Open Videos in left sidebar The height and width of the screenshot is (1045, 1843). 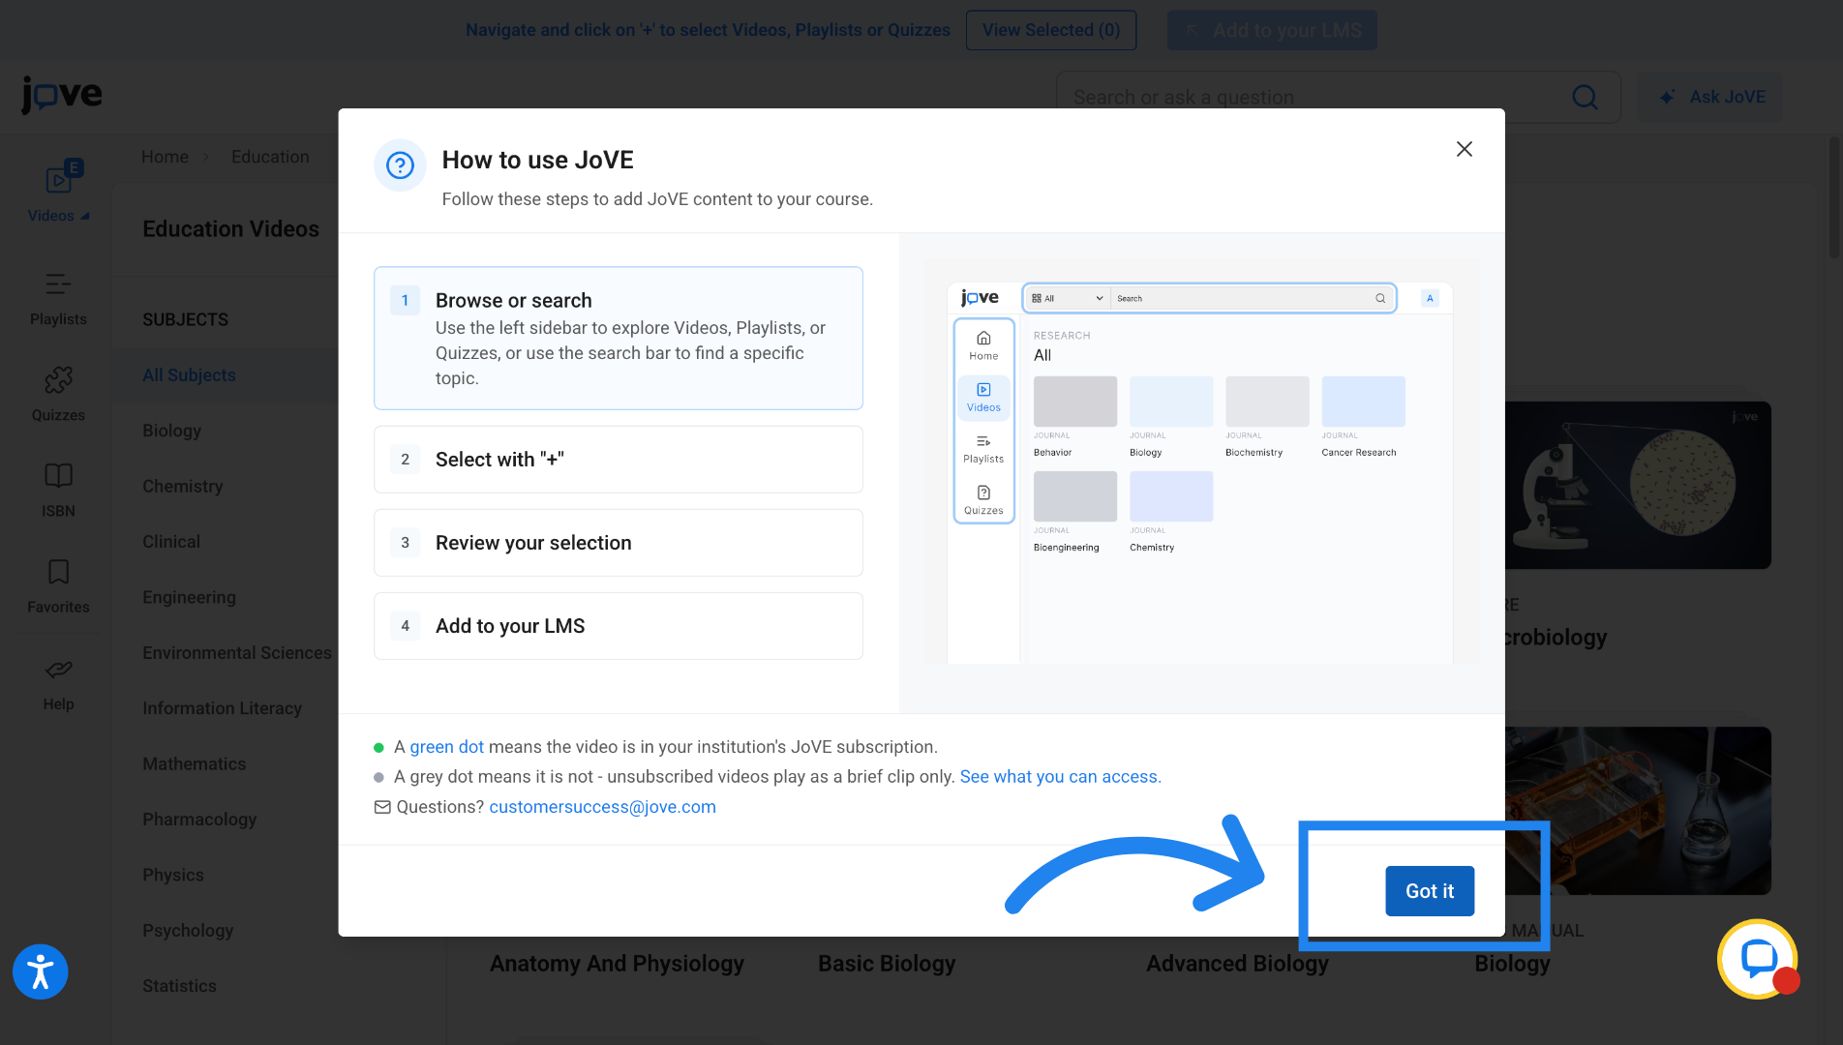tap(58, 194)
